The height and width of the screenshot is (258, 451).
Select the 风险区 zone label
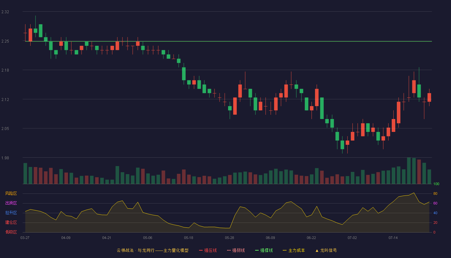(x=11, y=193)
